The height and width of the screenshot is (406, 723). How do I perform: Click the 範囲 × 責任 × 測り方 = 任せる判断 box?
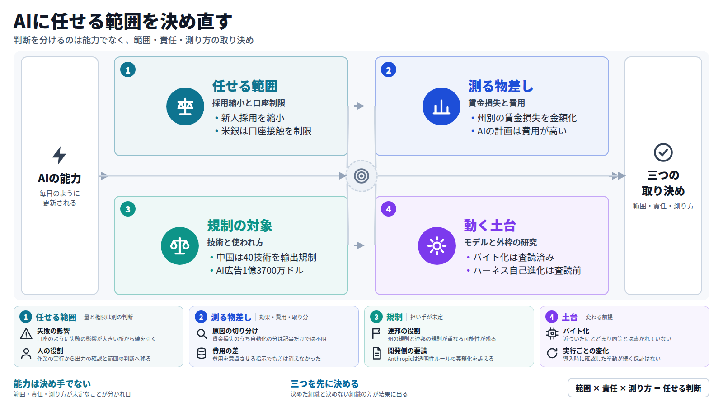638,388
